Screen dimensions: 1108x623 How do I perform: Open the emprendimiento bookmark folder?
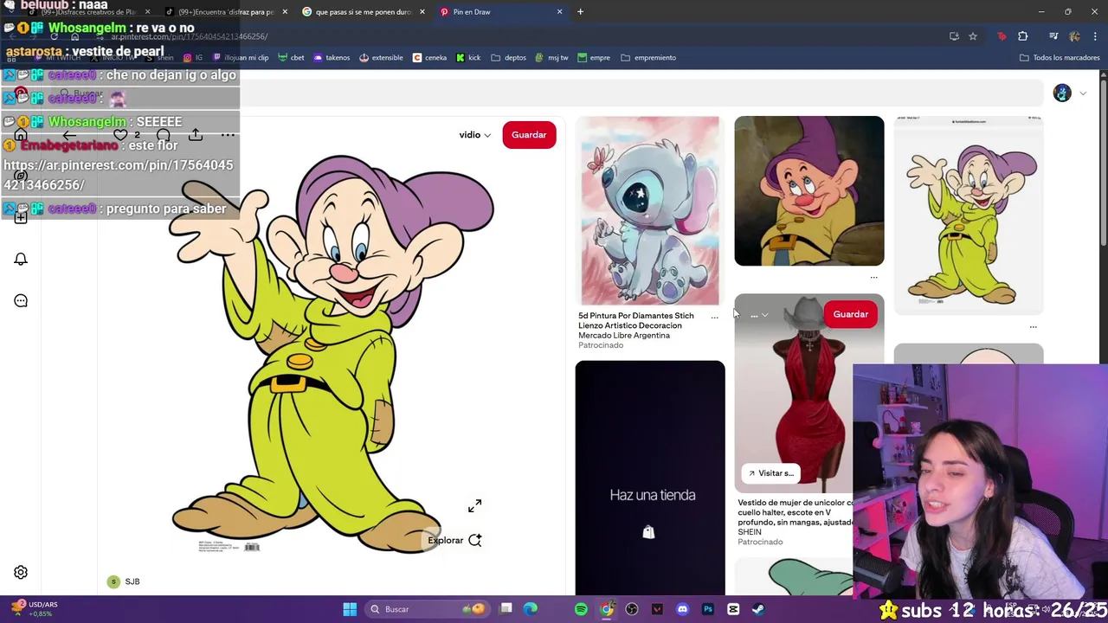tap(648, 58)
